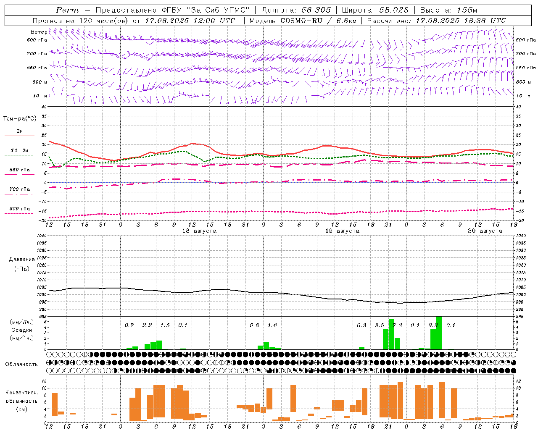Click the "Ветер" wind panel label
This screenshot has width=538, height=430.
pyautogui.click(x=39, y=32)
